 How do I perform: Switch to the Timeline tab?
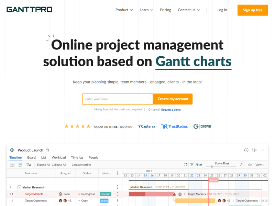point(15,158)
